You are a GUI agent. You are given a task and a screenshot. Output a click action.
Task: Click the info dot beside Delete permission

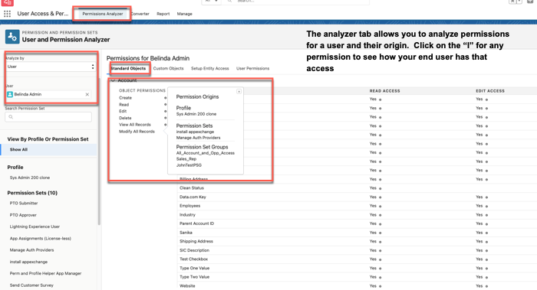(x=166, y=118)
